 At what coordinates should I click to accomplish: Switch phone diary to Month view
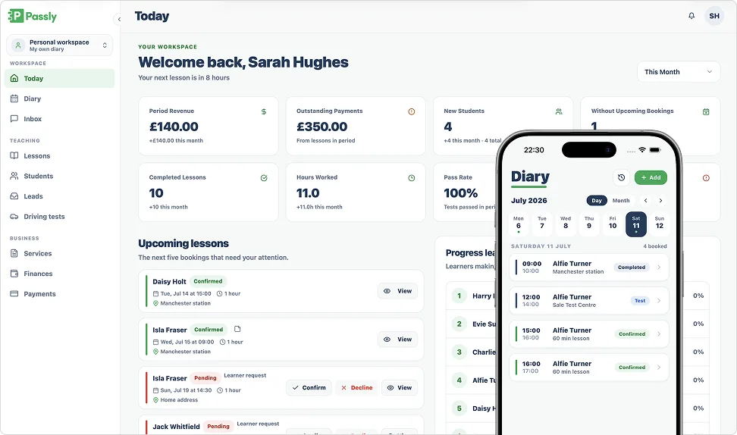click(x=621, y=201)
